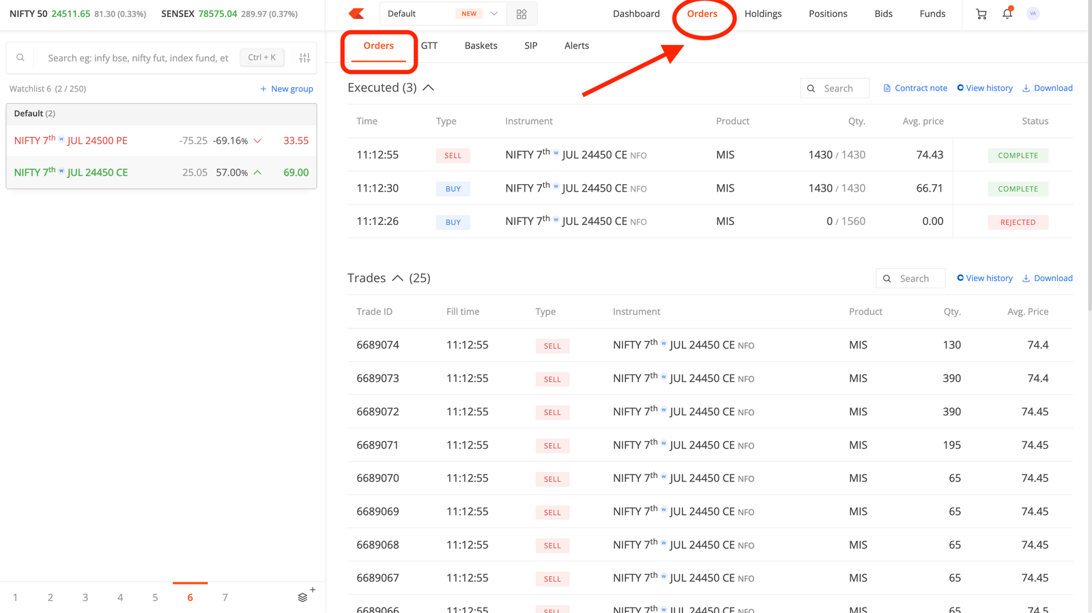
Task: Go to the Positions menu
Action: tap(828, 14)
